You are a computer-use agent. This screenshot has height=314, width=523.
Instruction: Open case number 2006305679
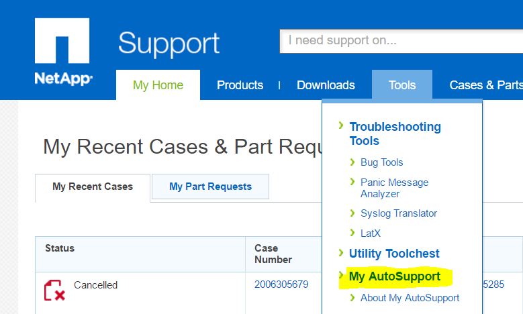coord(281,284)
